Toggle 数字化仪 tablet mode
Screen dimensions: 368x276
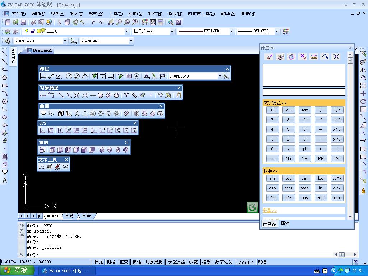coord(224,262)
